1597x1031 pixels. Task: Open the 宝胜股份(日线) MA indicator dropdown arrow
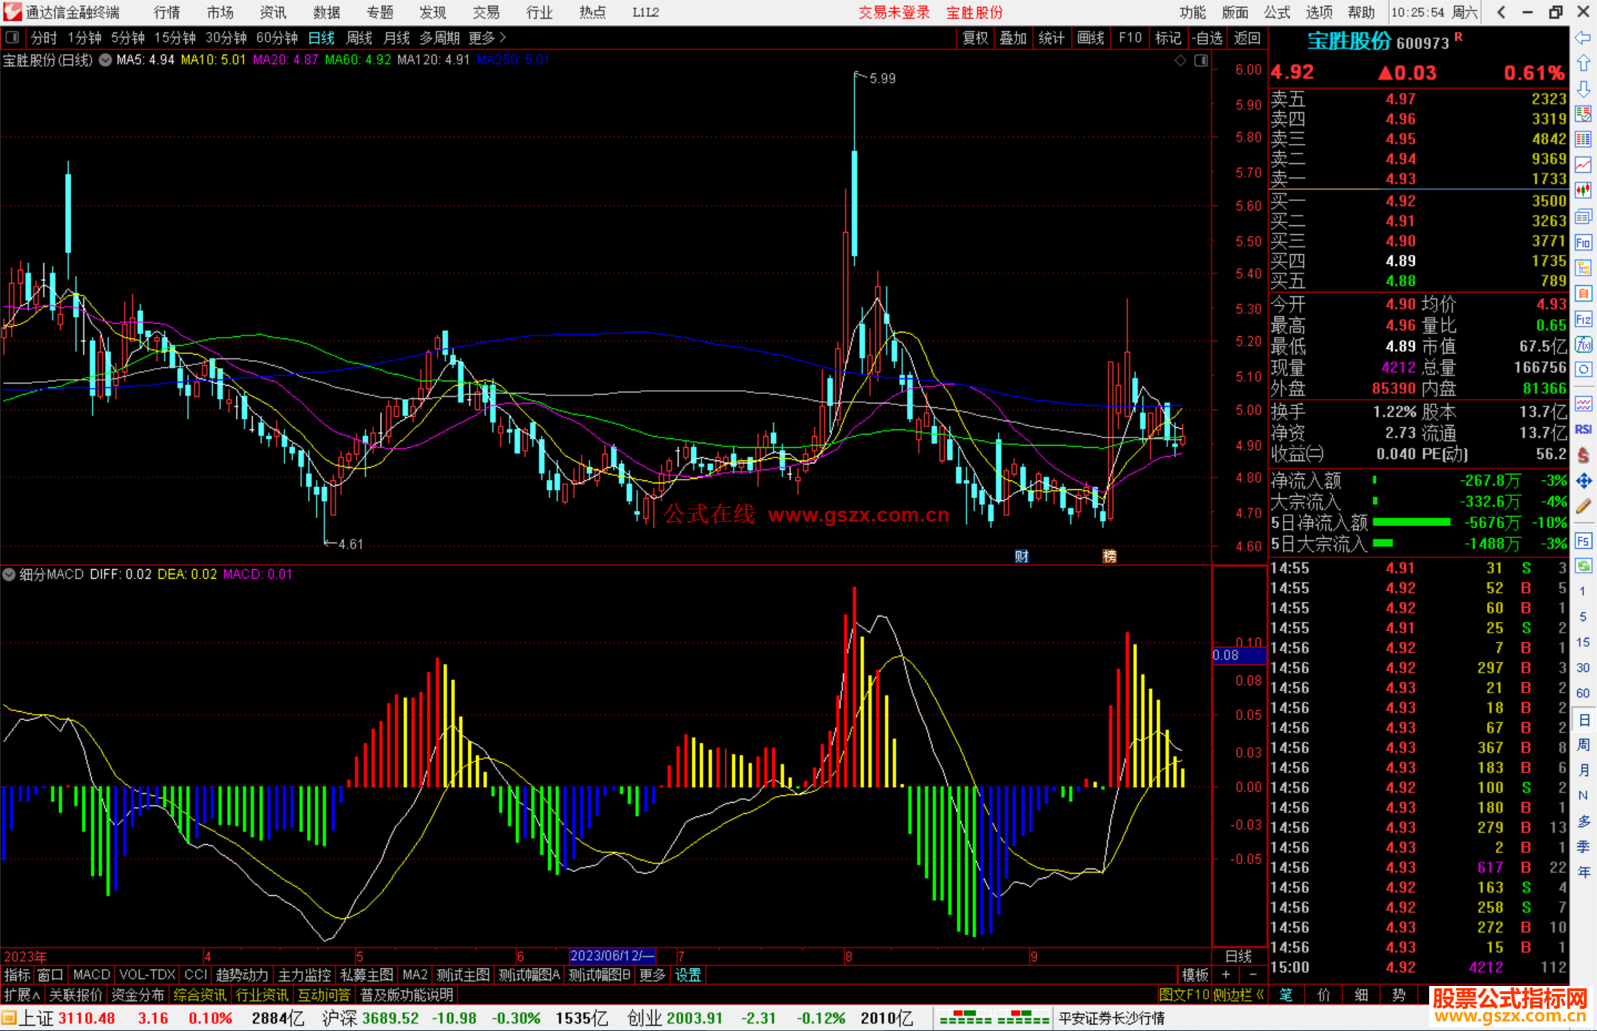[105, 60]
